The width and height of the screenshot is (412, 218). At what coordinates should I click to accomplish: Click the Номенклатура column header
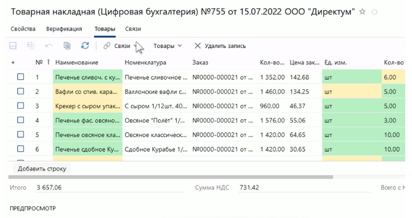[145, 62]
